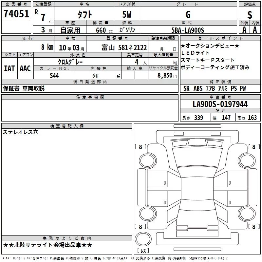262x262 pixels.
Task: Select the 北陸サテライト会場出品車 notice
Action: (x=47, y=245)
